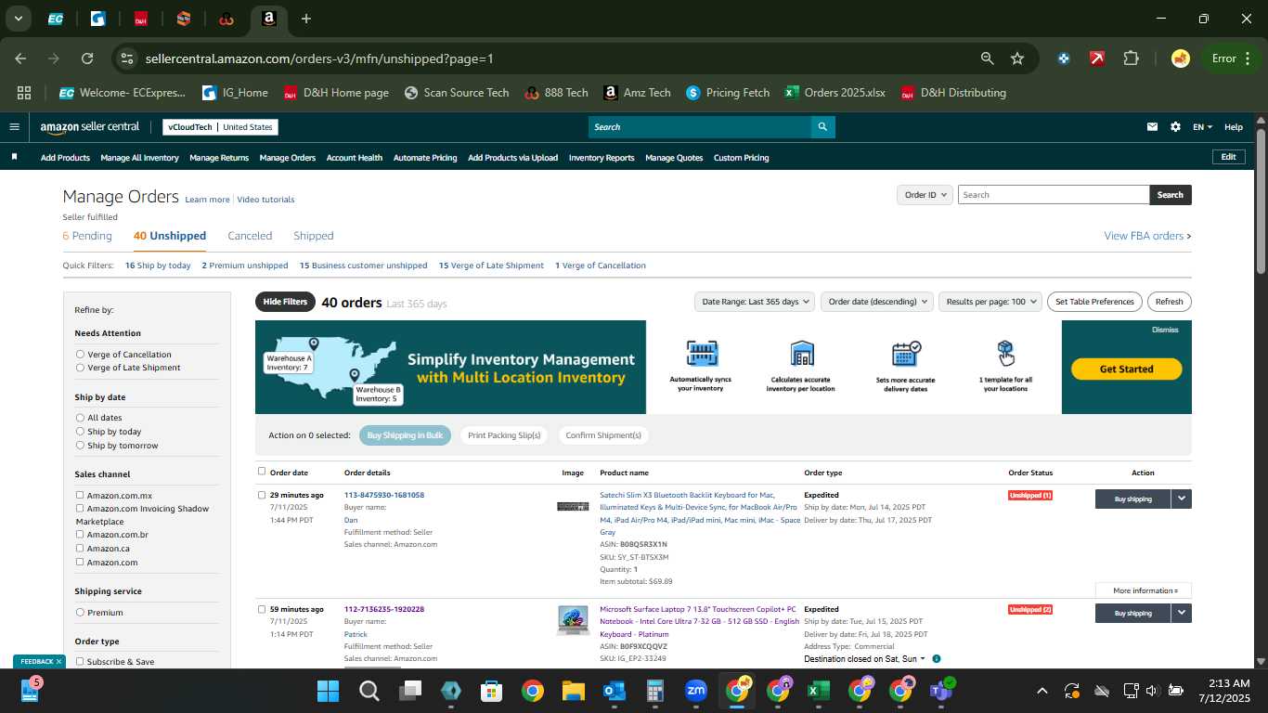Image resolution: width=1268 pixels, height=713 pixels.
Task: Check the box for order 113-8475930-1681058
Action: coord(262,495)
